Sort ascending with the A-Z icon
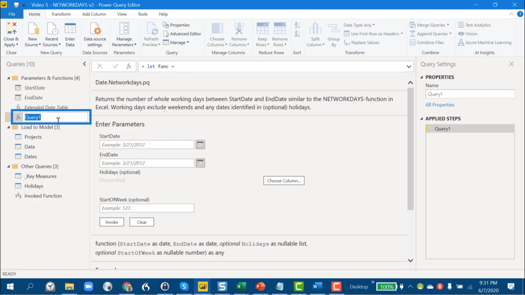 click(297, 25)
